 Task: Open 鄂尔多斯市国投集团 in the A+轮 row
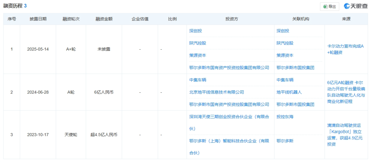(x=295, y=68)
